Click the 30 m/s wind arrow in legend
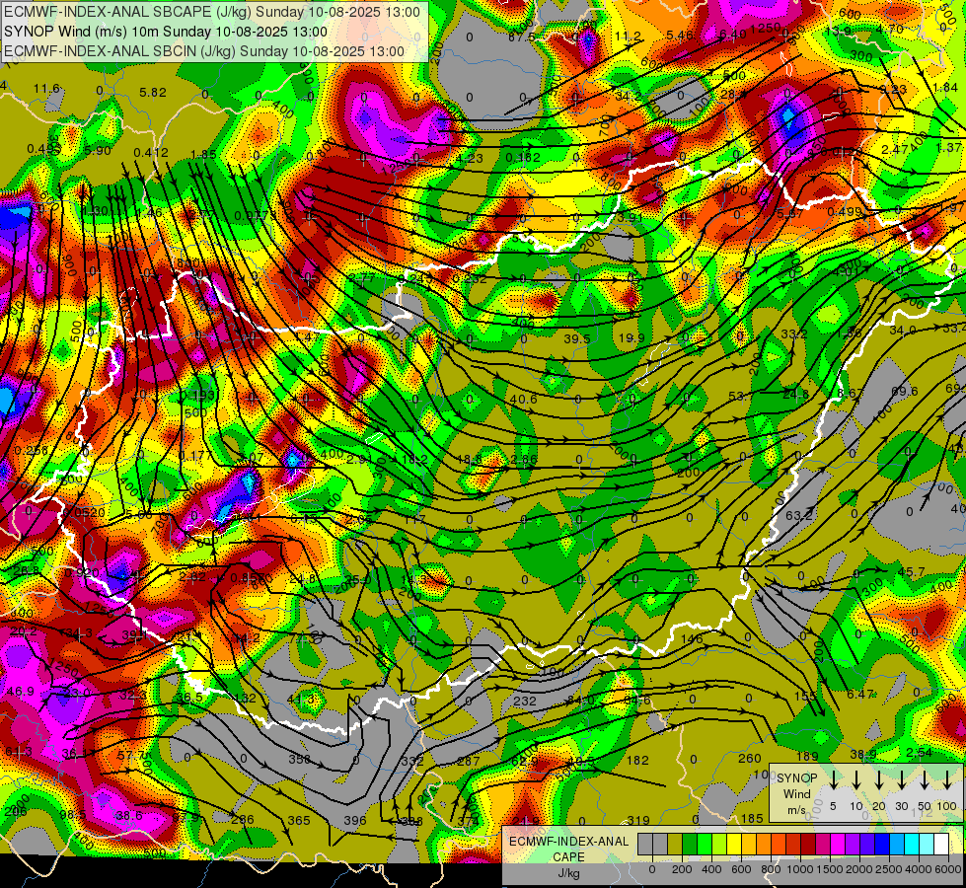The image size is (966, 888). 901,779
